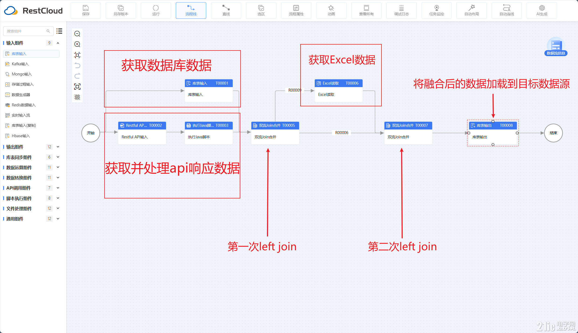Image resolution: width=578 pixels, height=333 pixels.
Task: Select the 双流Join合并 T00005 node
Action: click(x=275, y=133)
